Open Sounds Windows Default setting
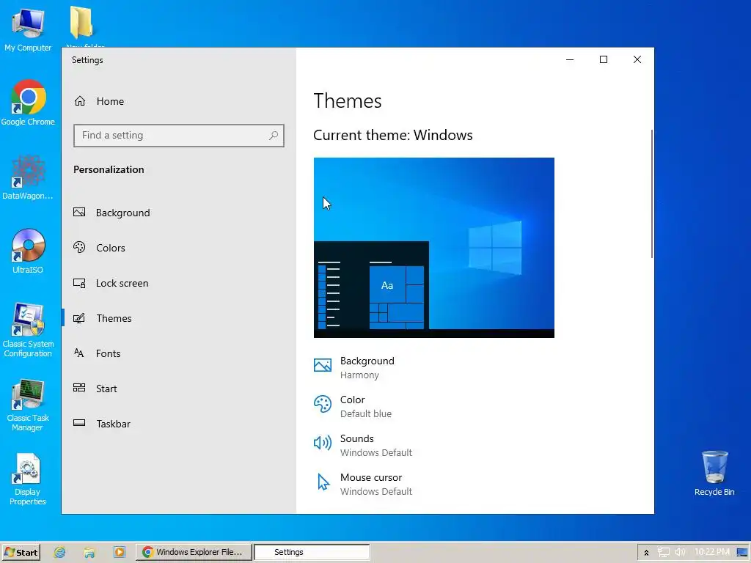The image size is (751, 563). pos(363,445)
